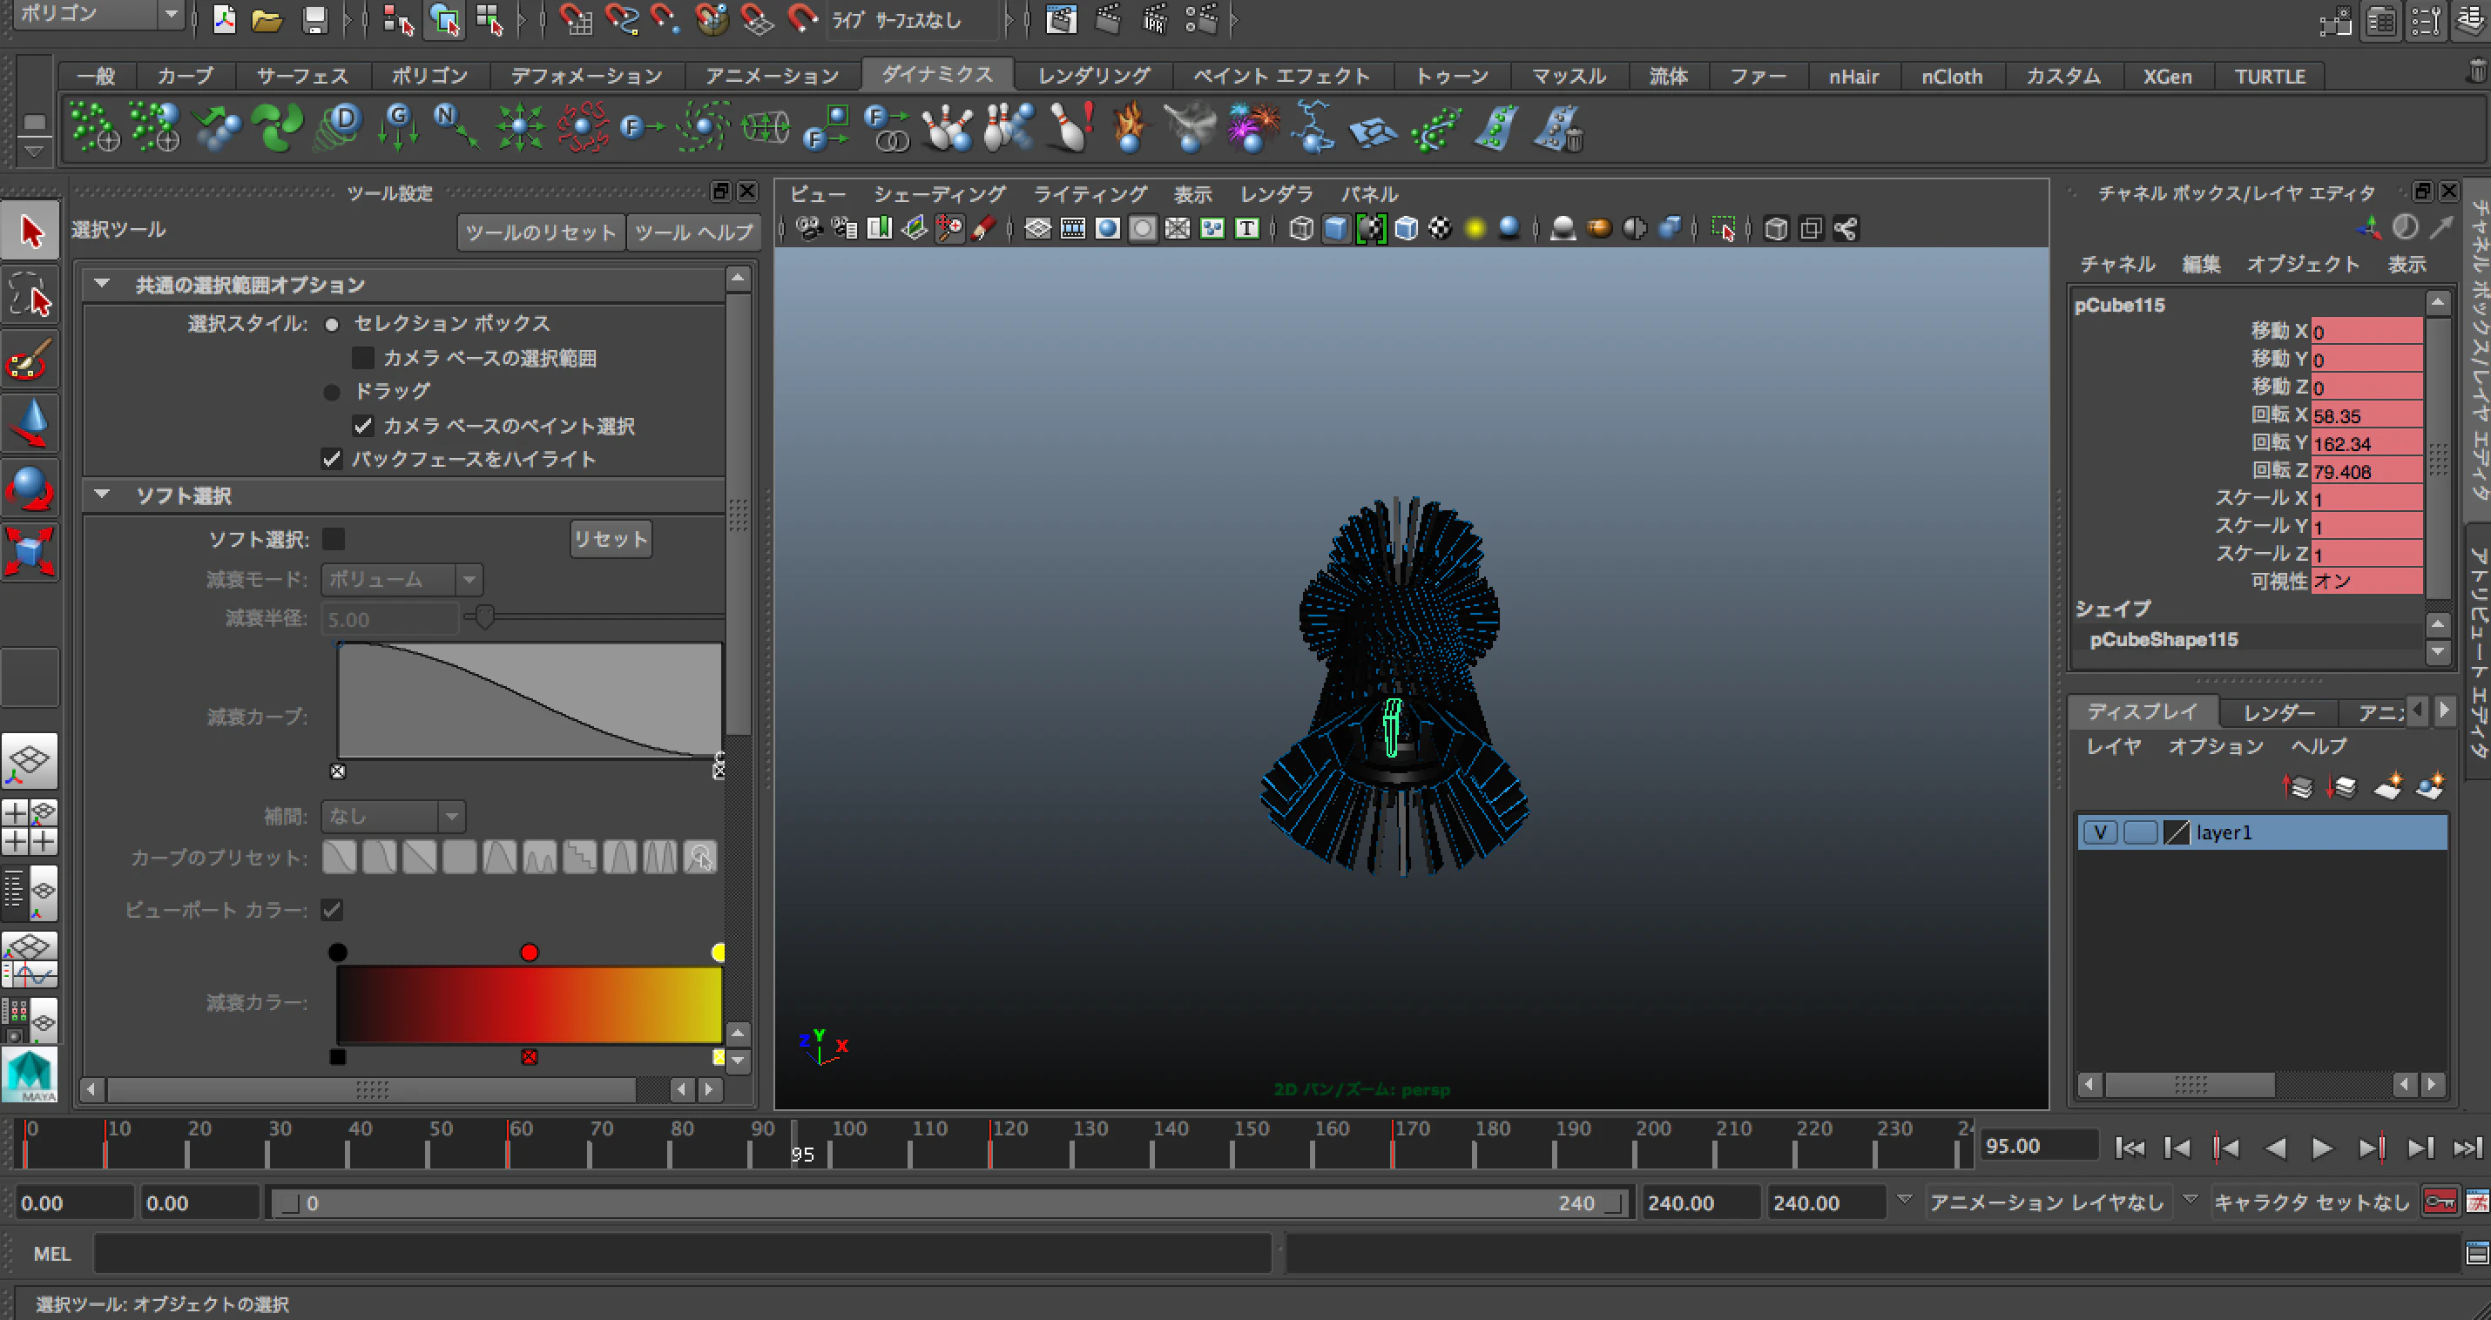Switch to the レンダリング shelf tab
The width and height of the screenshot is (2491, 1320).
(x=1094, y=76)
